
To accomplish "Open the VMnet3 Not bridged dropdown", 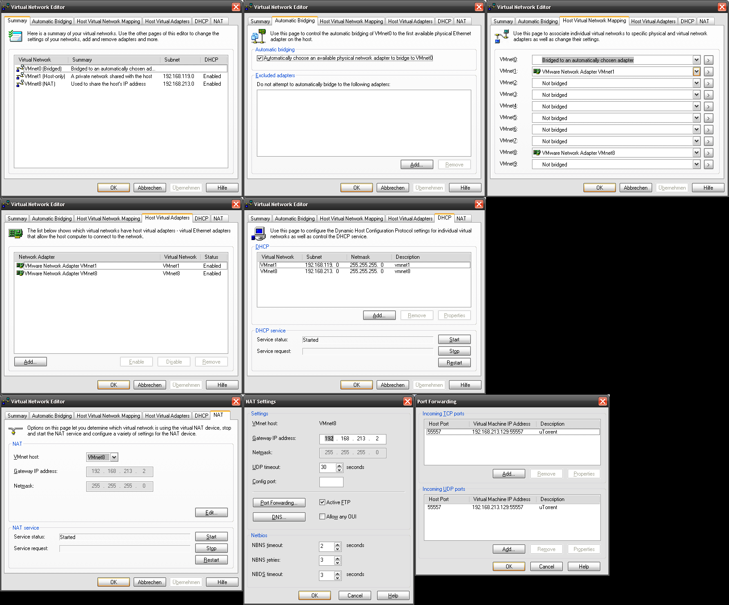I will 696,95.
